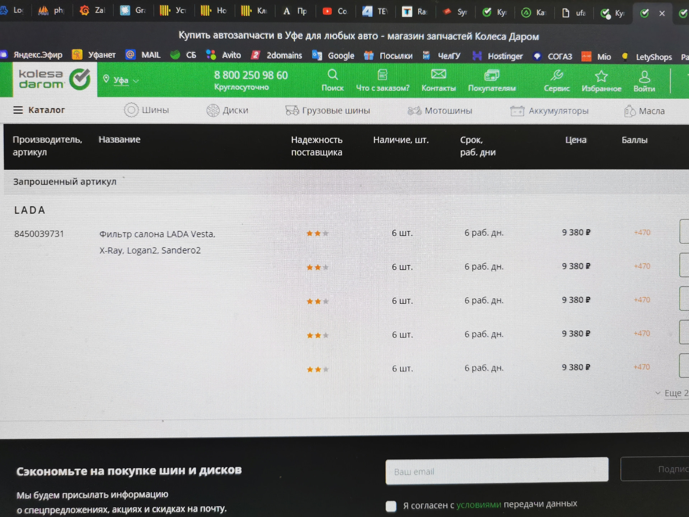The image size is (689, 517).
Task: Open the Посылки bookmark
Action: (388, 56)
